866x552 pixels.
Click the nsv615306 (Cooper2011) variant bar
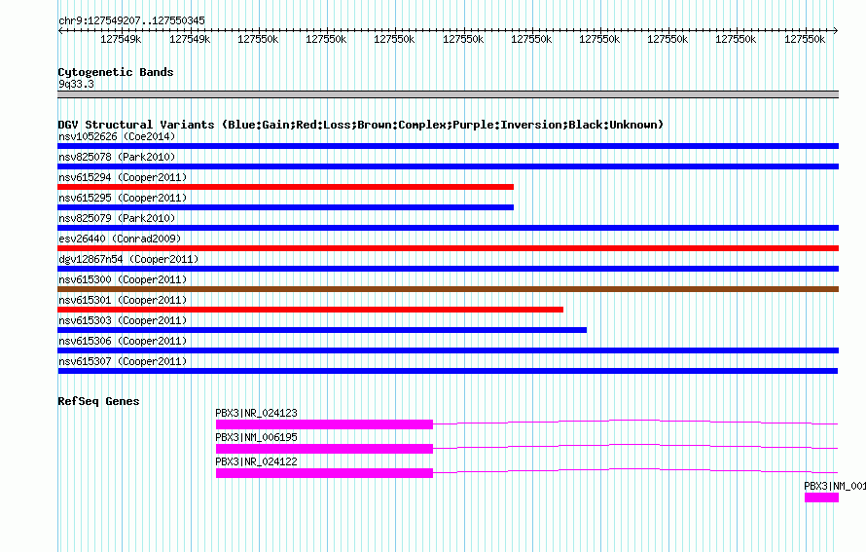tap(448, 350)
